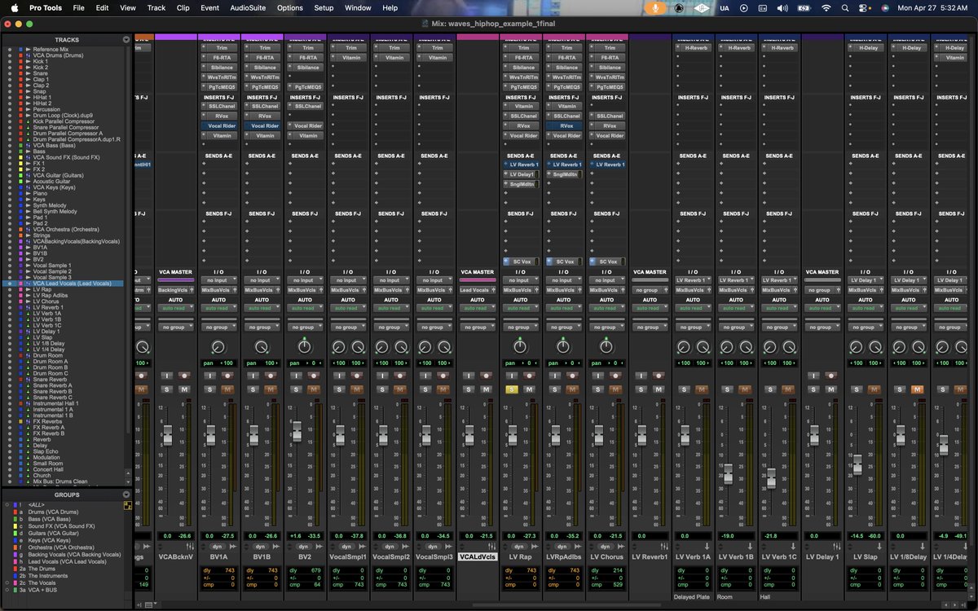This screenshot has width=978, height=611.
Task: Open the Window menu
Action: coord(358,7)
